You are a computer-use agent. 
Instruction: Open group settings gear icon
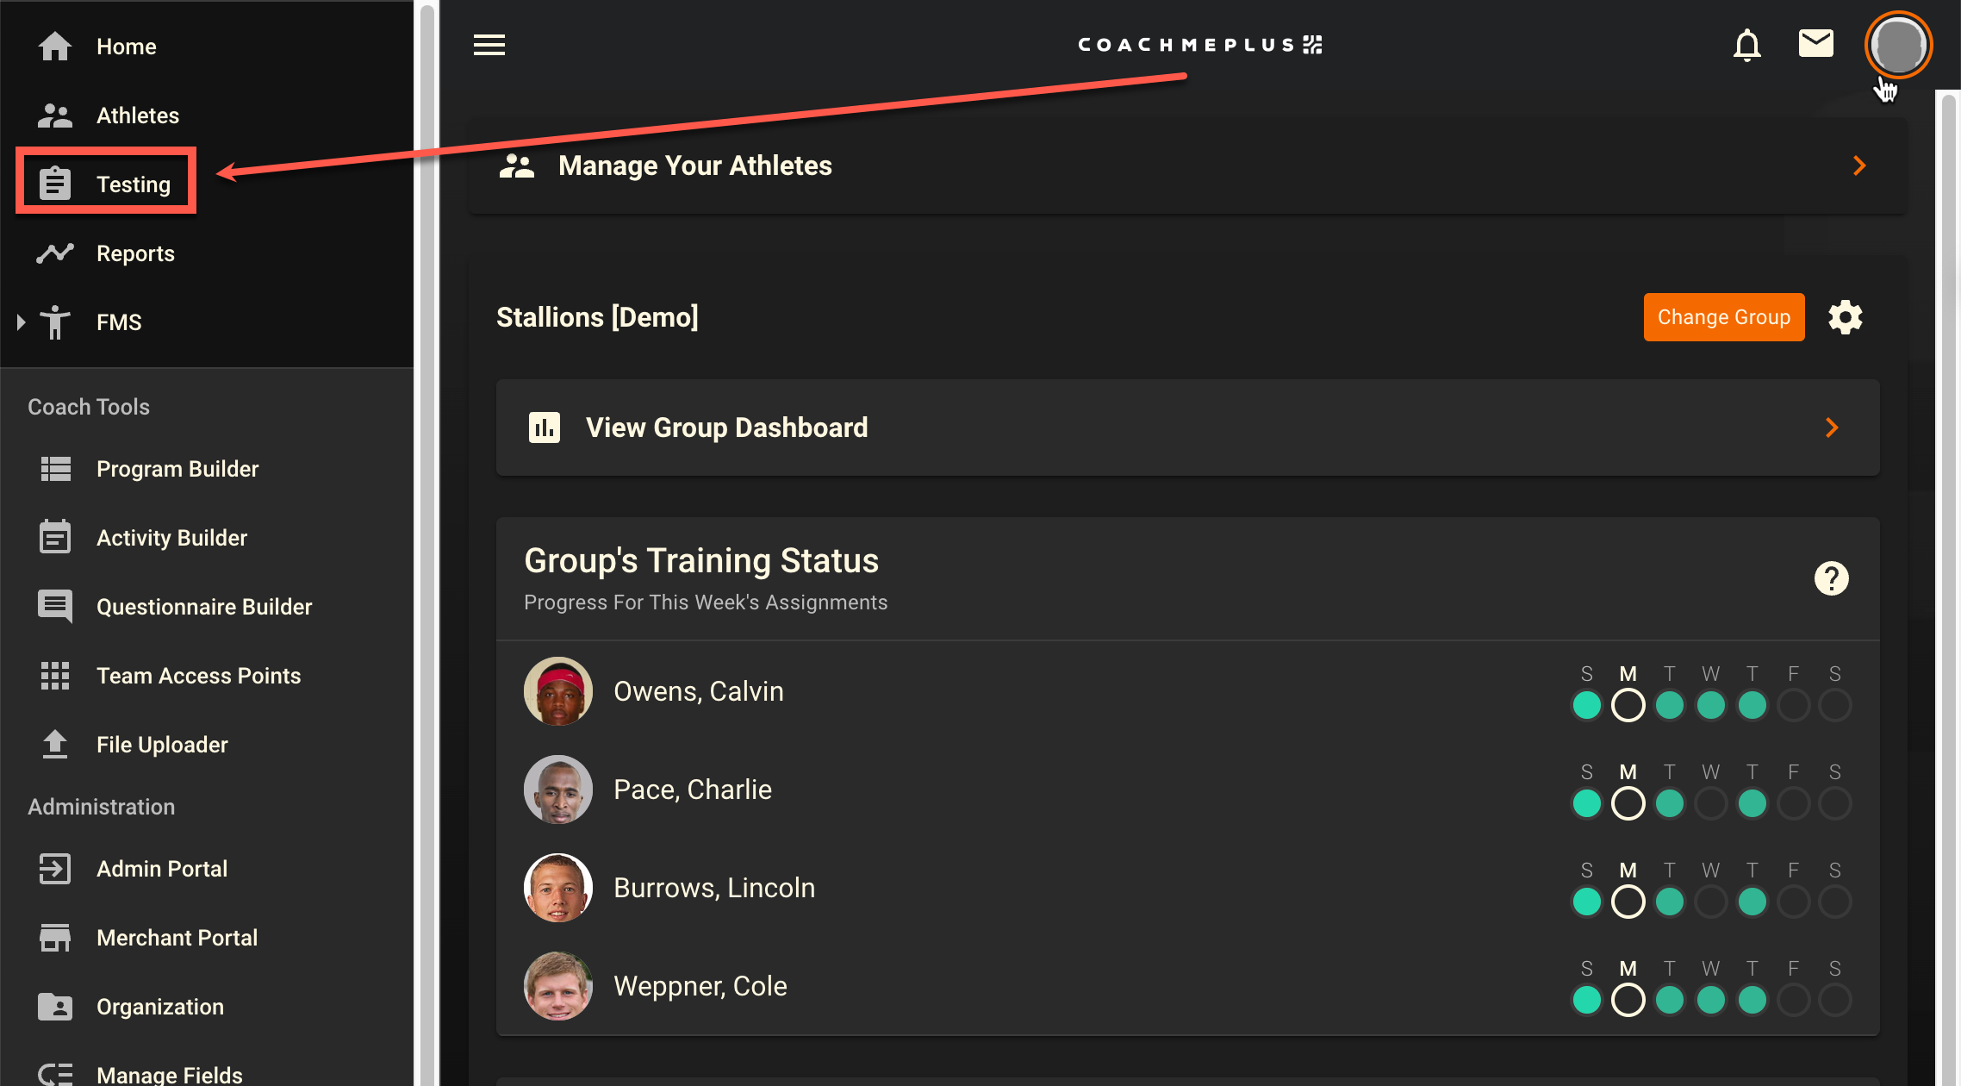1845,317
